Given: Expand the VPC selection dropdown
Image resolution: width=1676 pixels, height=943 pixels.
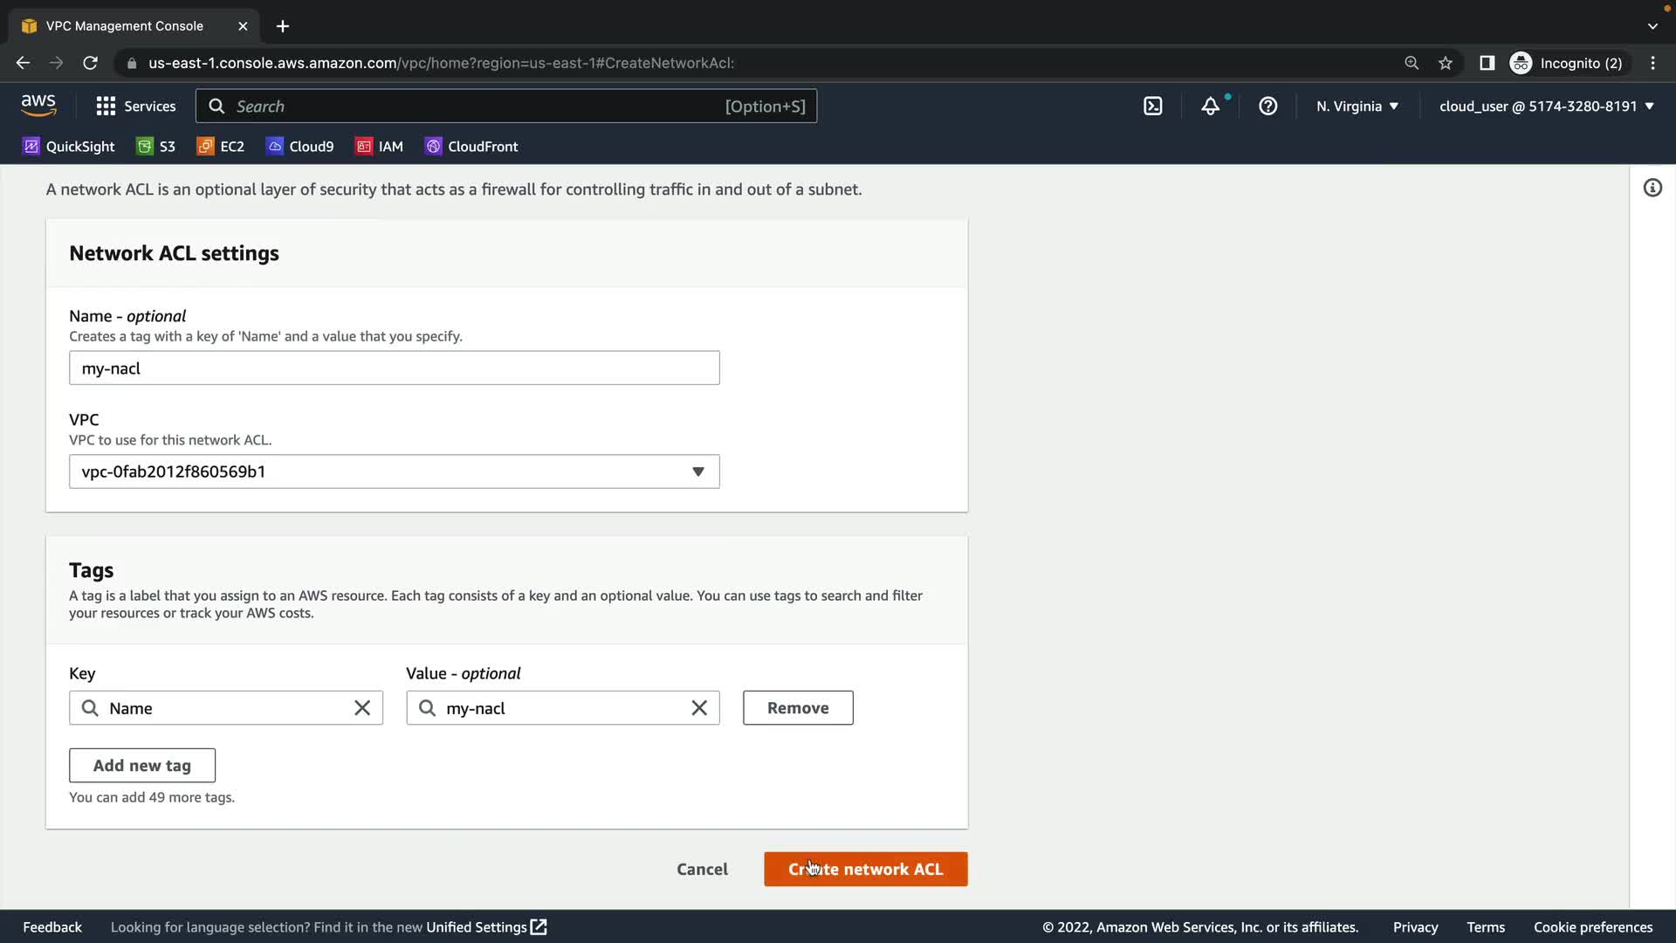Looking at the screenshot, I should pyautogui.click(x=395, y=471).
